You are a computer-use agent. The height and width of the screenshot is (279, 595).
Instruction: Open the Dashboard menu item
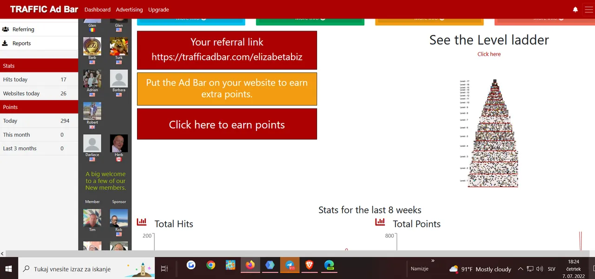(x=98, y=9)
